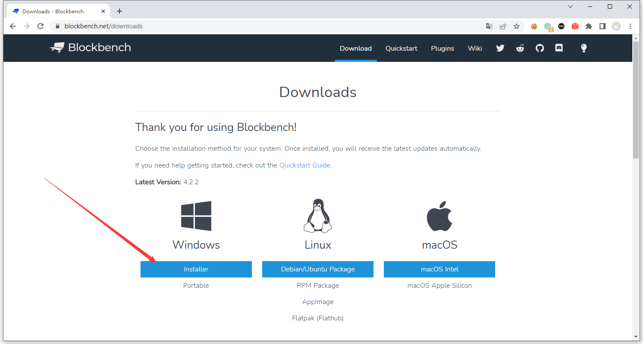Screen dimensions: 643x344
Task: Click the red dice extension icon
Action: (575, 26)
